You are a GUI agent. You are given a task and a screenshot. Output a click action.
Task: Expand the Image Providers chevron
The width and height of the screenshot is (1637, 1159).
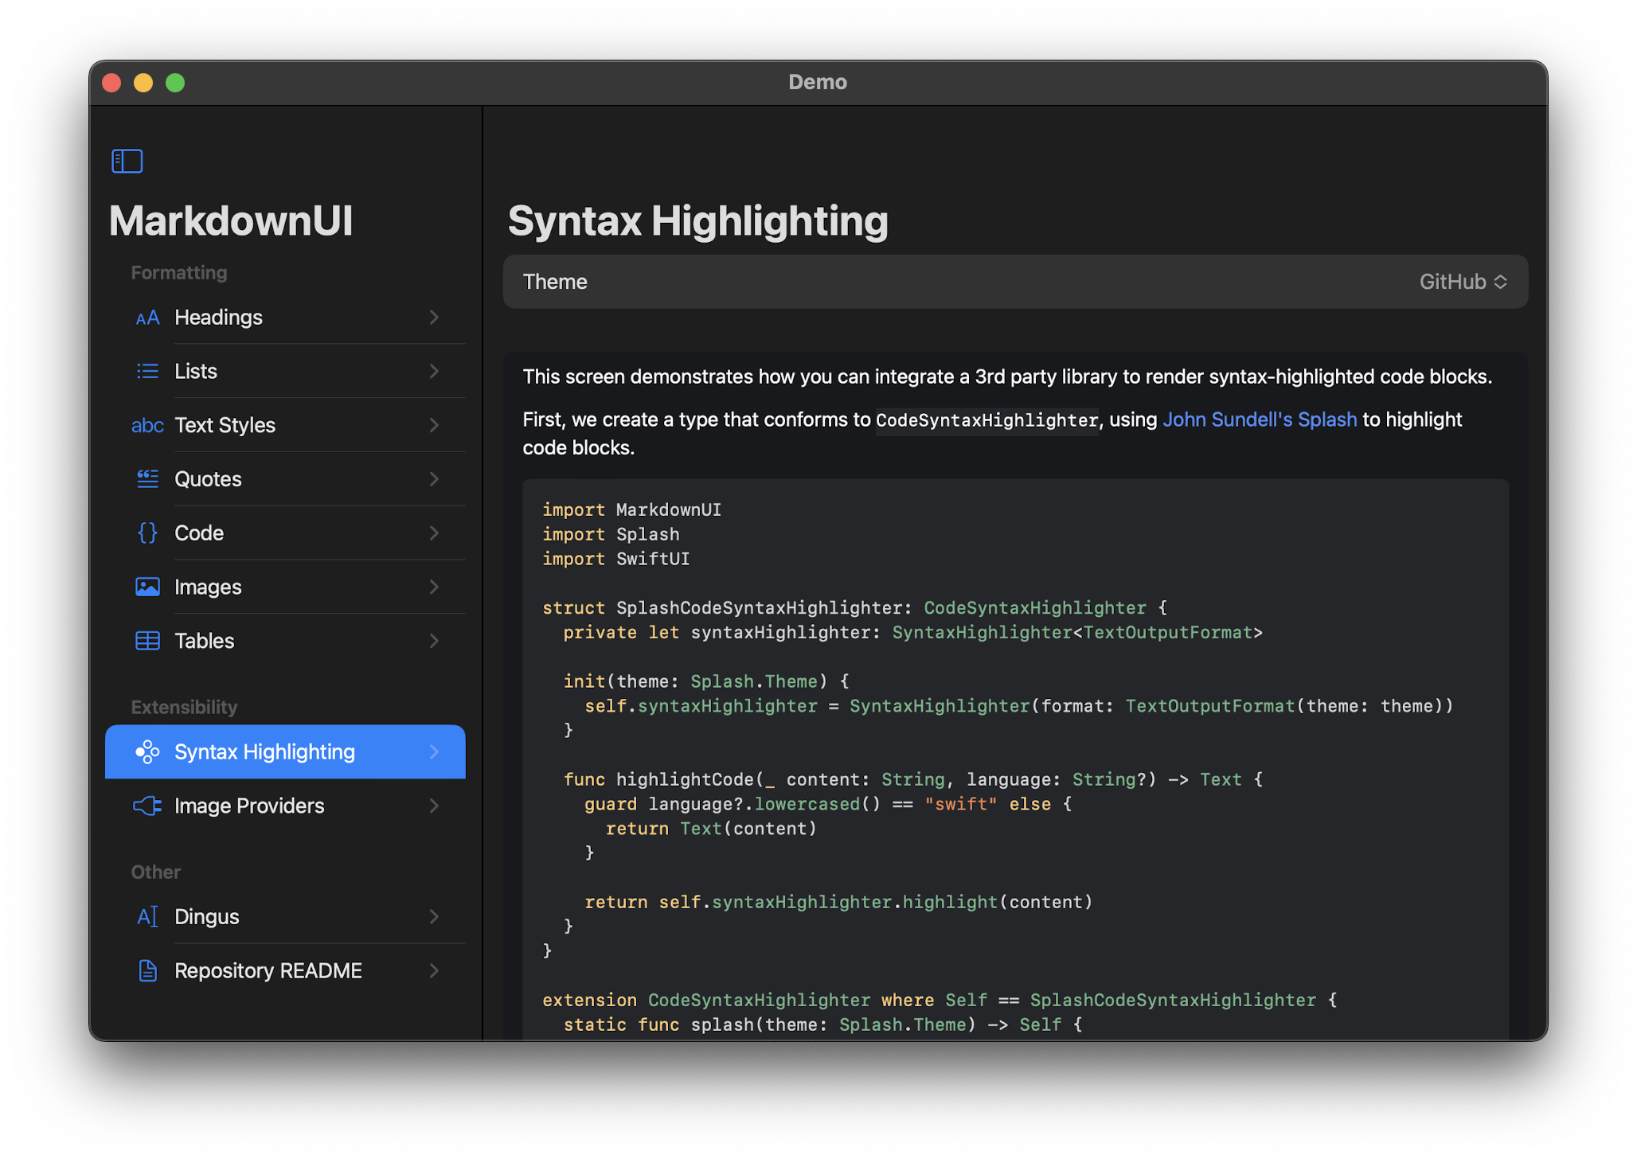click(x=434, y=806)
